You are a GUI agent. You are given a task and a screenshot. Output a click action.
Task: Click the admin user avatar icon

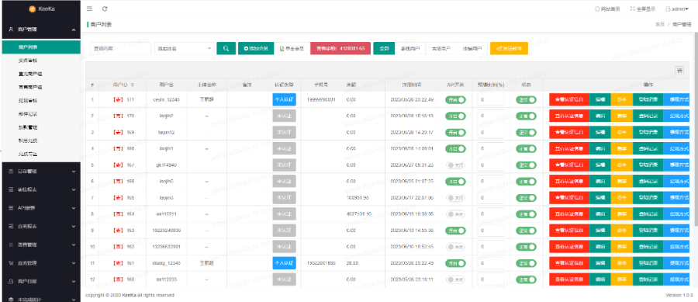[668, 9]
